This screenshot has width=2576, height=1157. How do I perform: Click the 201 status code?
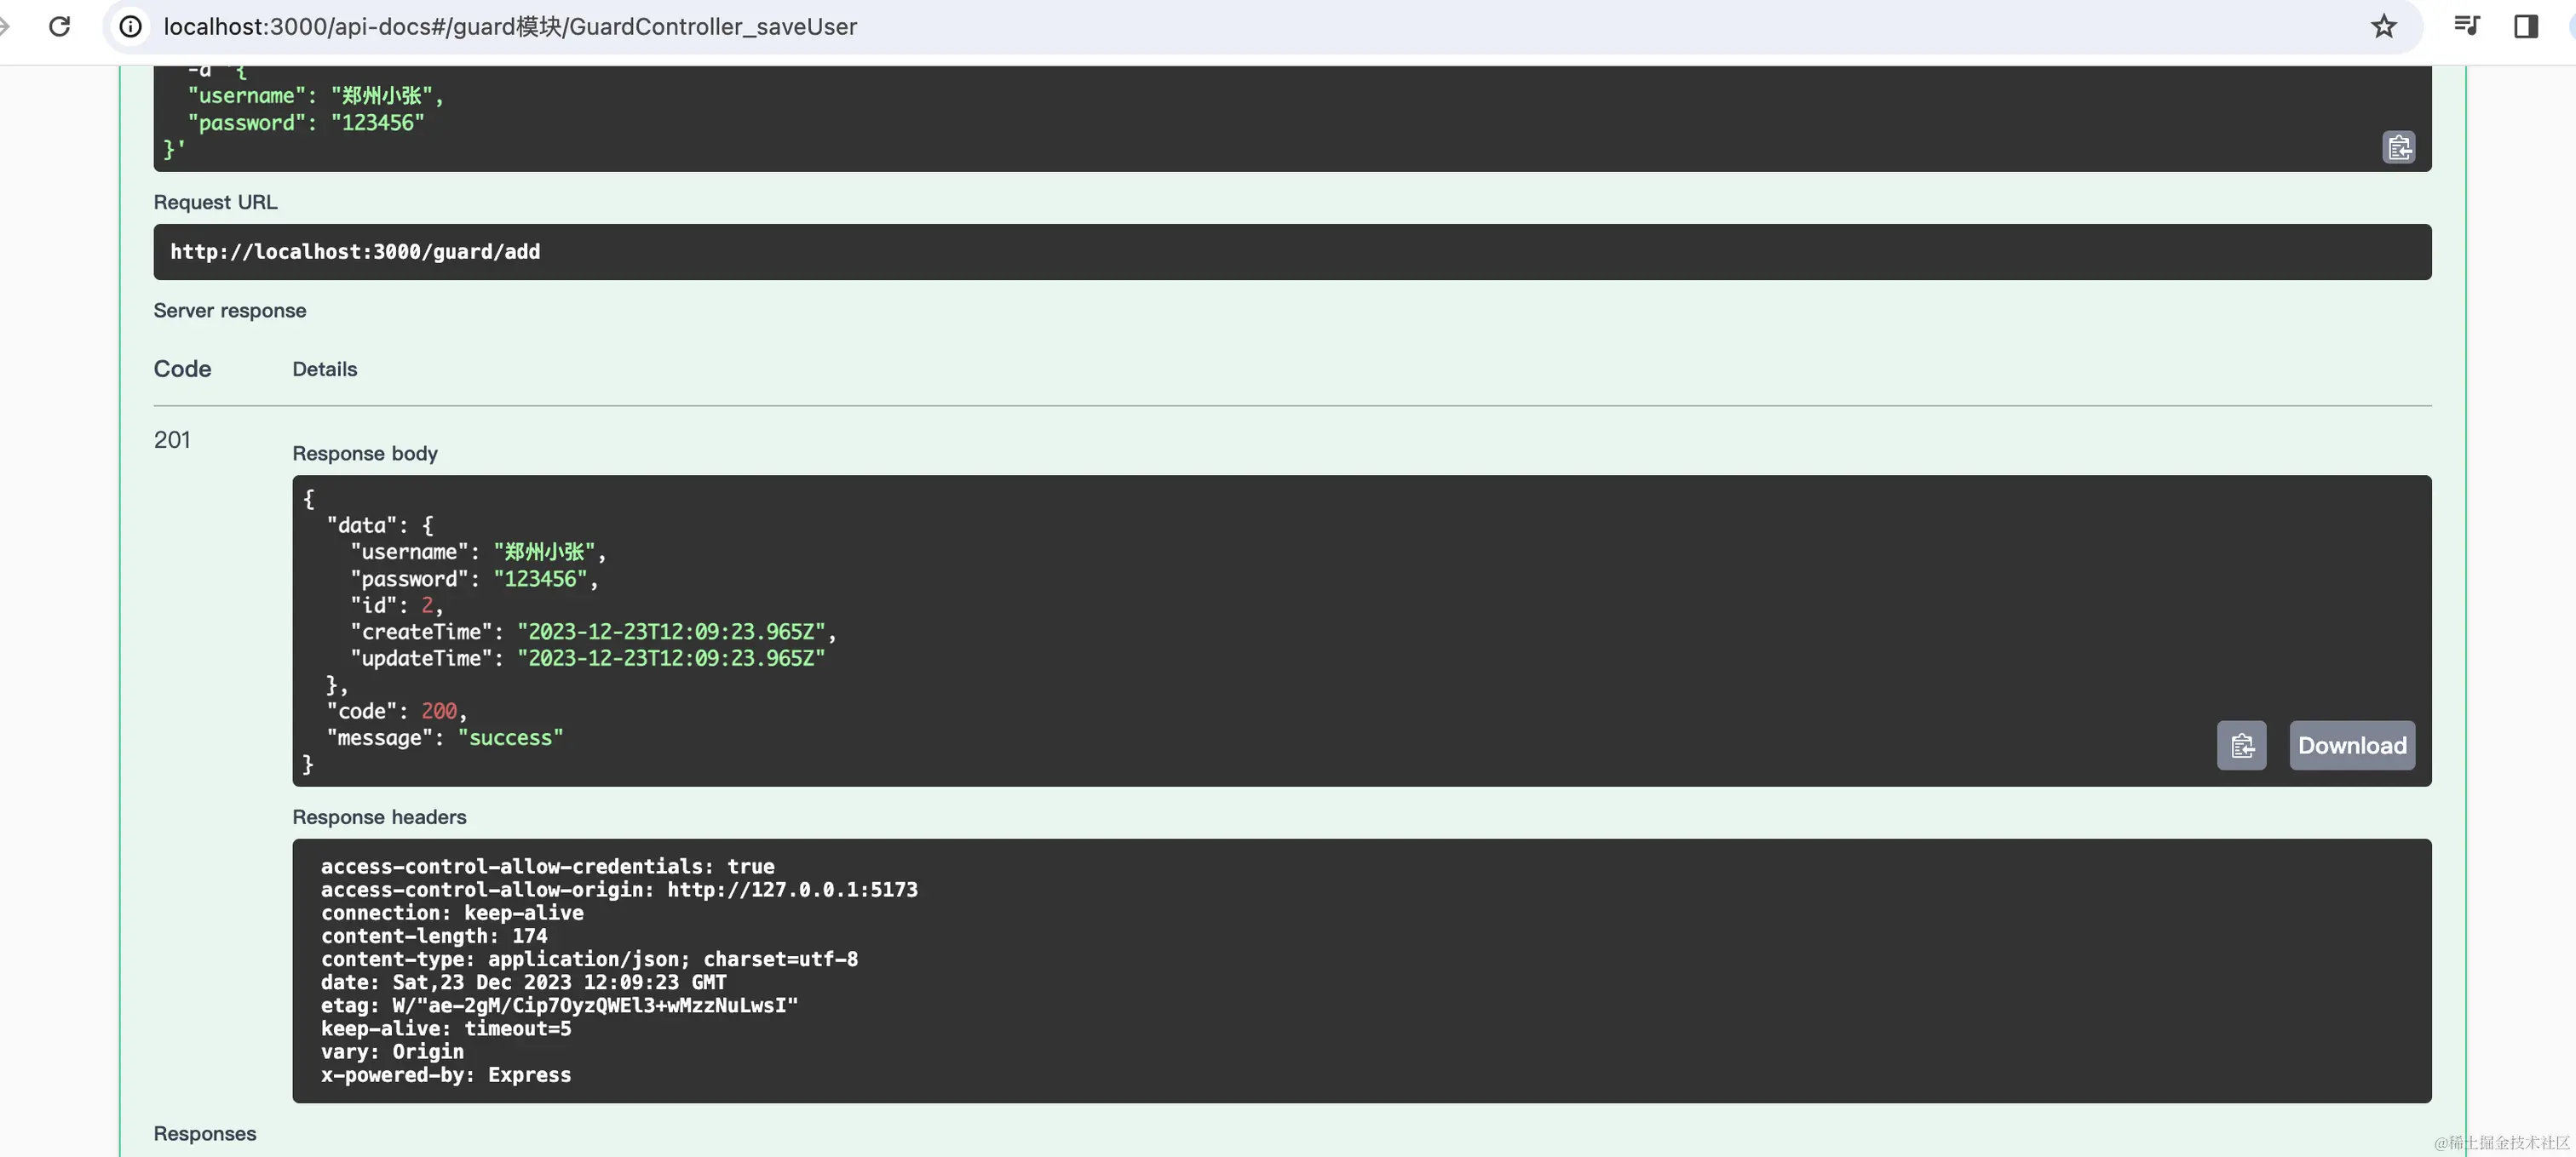pos(172,439)
